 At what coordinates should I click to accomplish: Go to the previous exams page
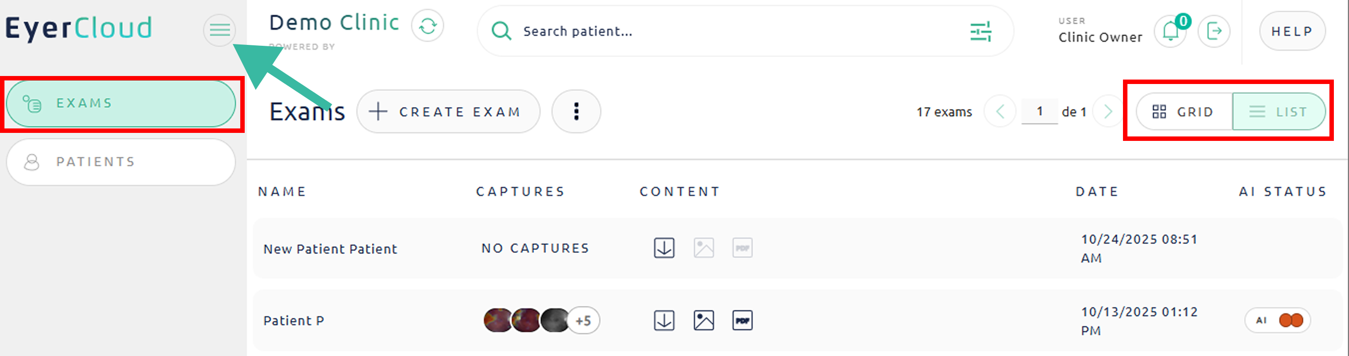1000,112
